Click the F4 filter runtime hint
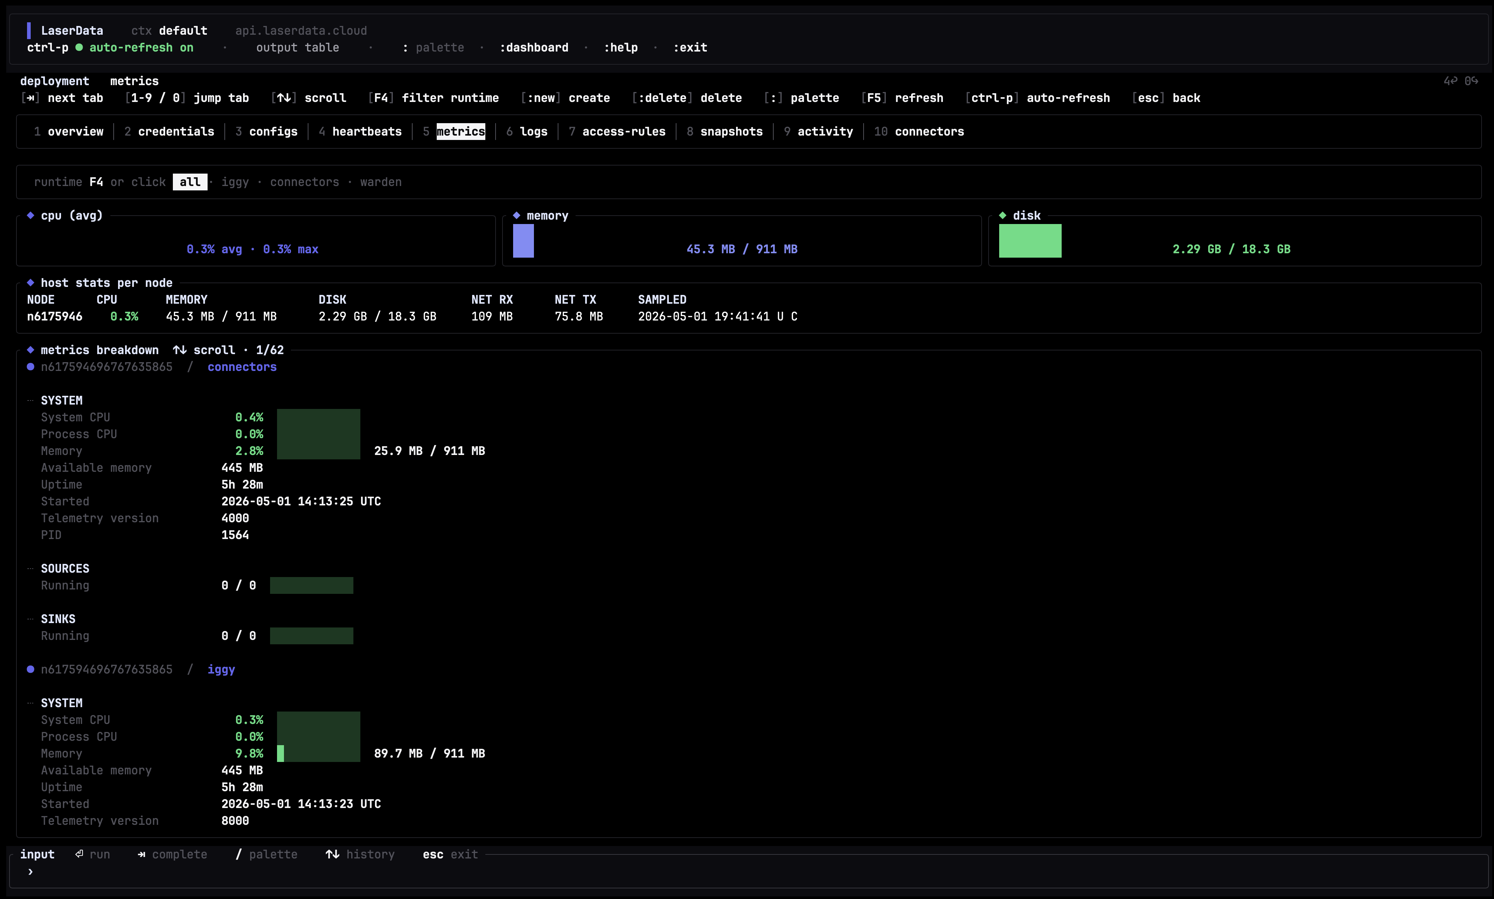Screen dimensions: 1494x899 (433, 98)
